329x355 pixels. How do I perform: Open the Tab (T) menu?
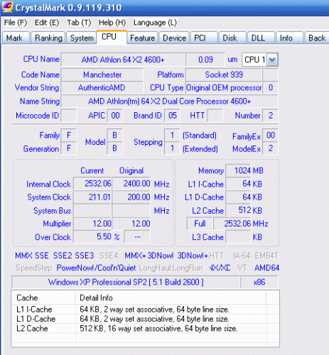click(x=79, y=23)
